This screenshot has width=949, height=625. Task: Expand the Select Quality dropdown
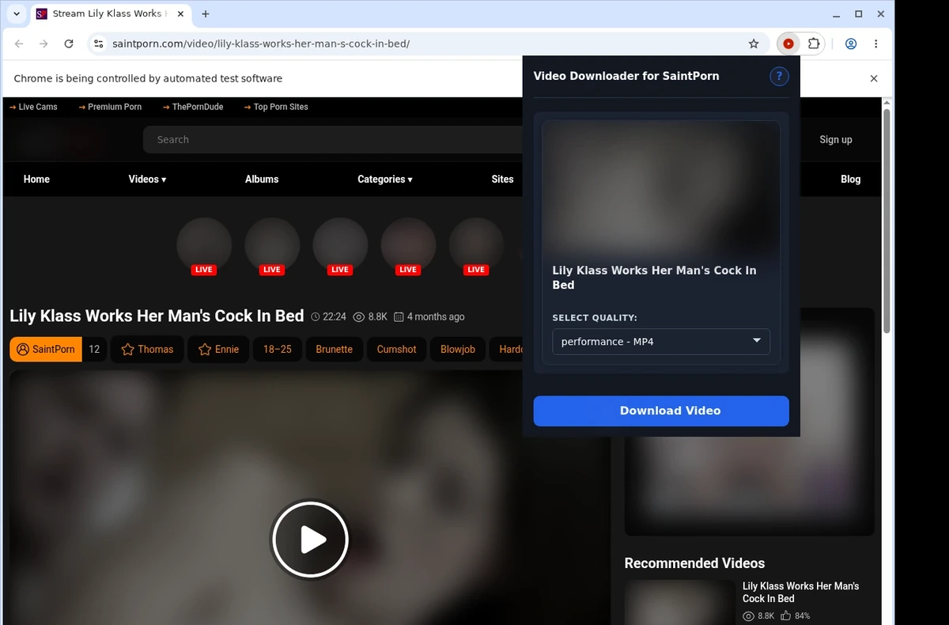(x=661, y=342)
